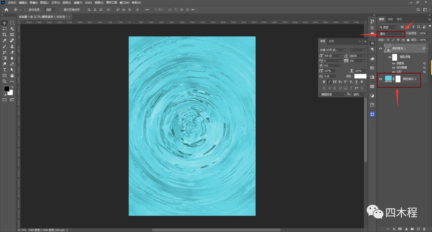Open the Add Adjustment Layer icon

click(406, 229)
